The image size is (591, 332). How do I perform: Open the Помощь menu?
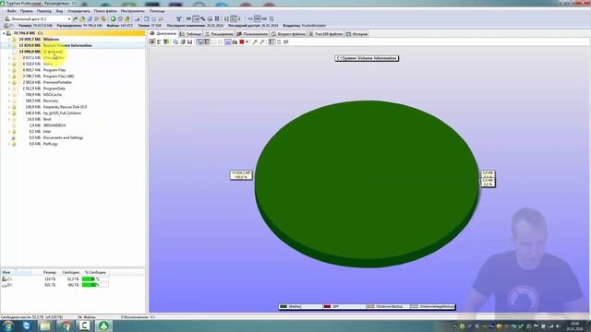tap(157, 11)
